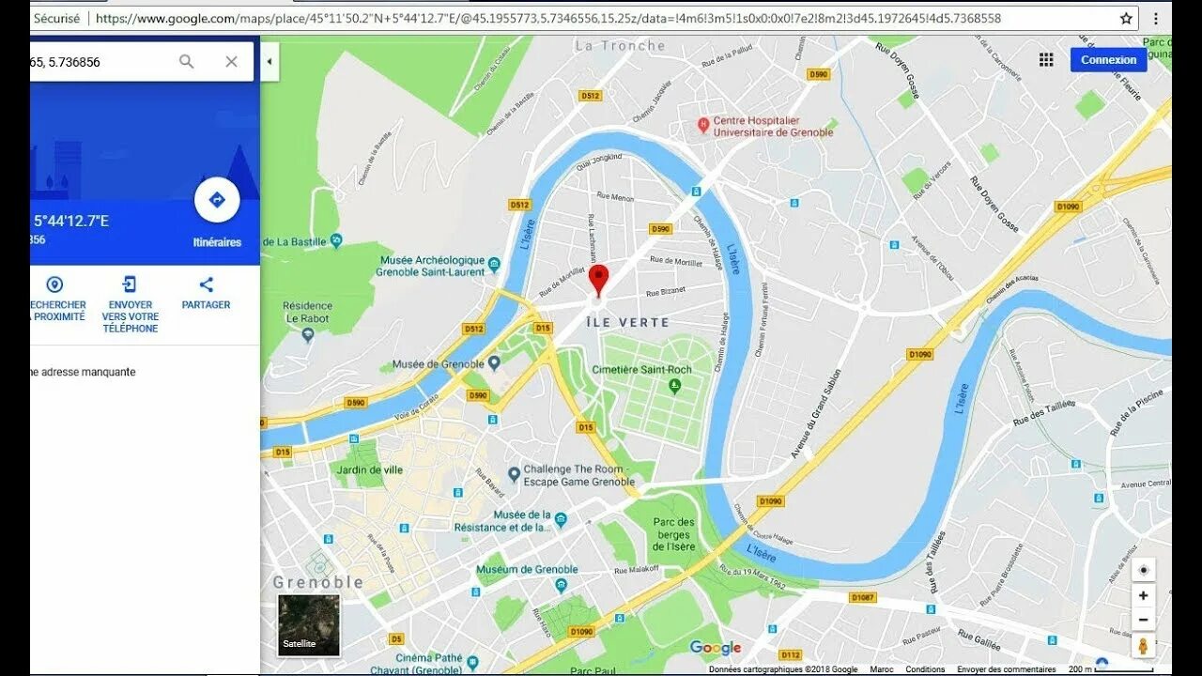Toggle Satellite view thumbnail
The image size is (1202, 676).
click(x=309, y=624)
